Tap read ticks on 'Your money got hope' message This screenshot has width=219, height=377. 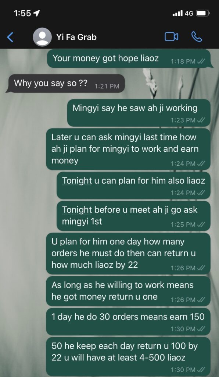pyautogui.click(x=201, y=61)
